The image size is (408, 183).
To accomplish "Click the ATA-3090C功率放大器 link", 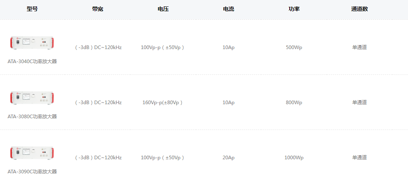I will point(32,172).
